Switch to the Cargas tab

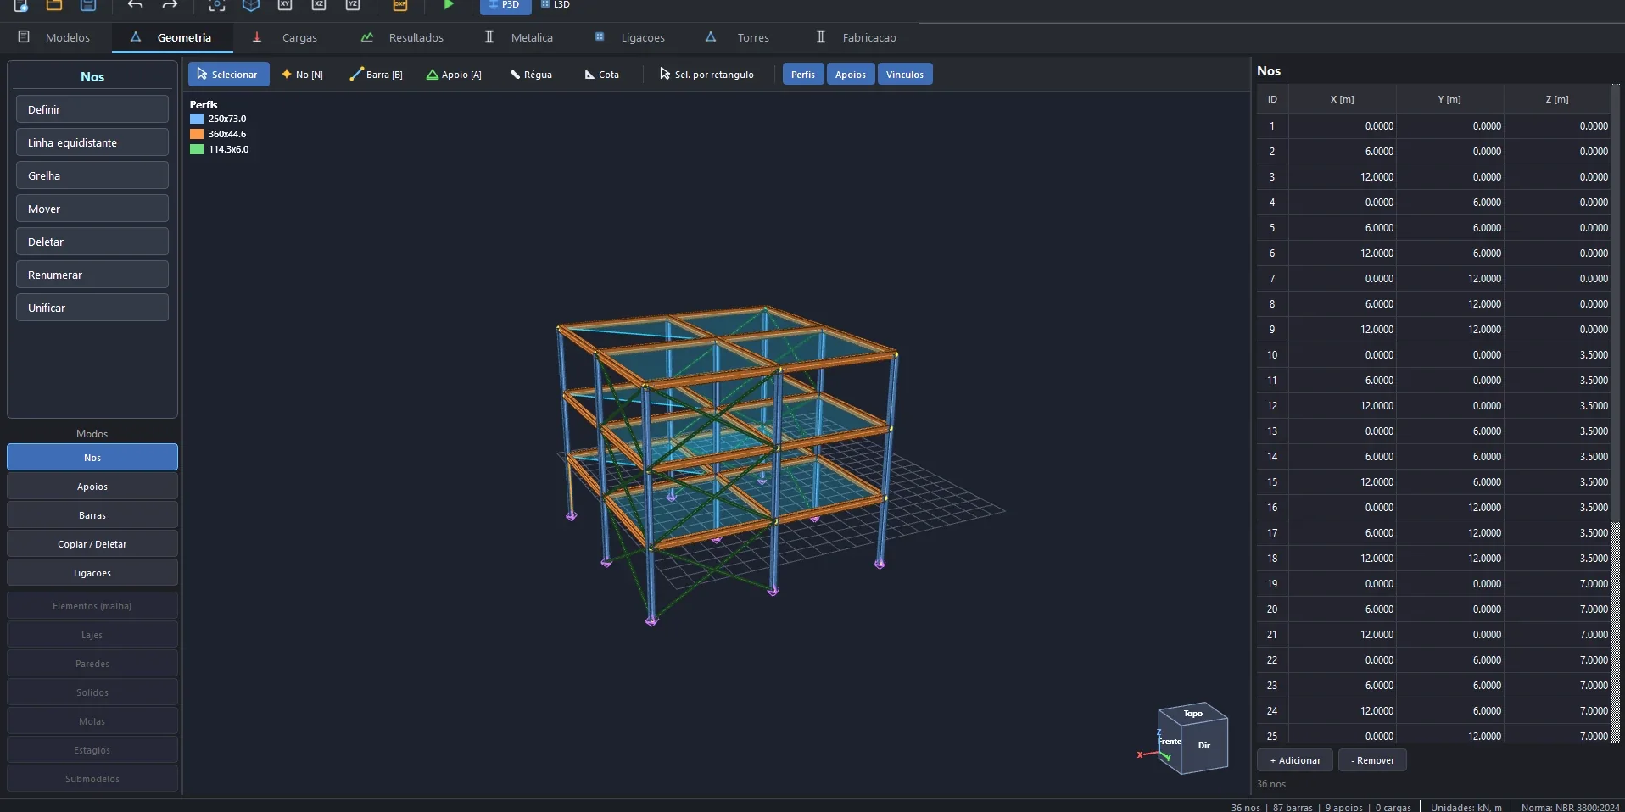coord(286,37)
